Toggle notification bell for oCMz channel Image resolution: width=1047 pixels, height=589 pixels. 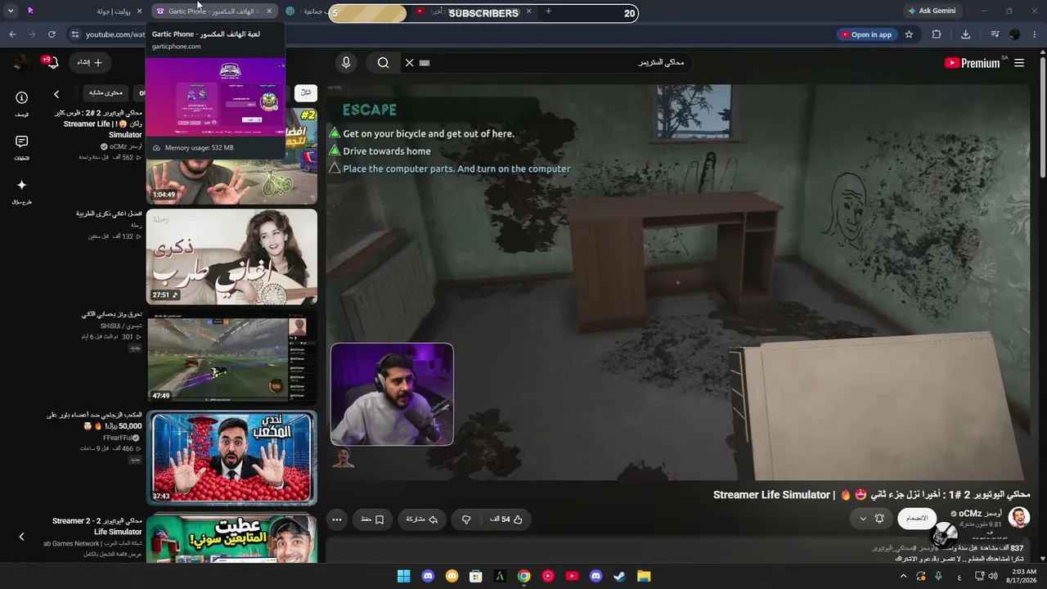pos(879,519)
